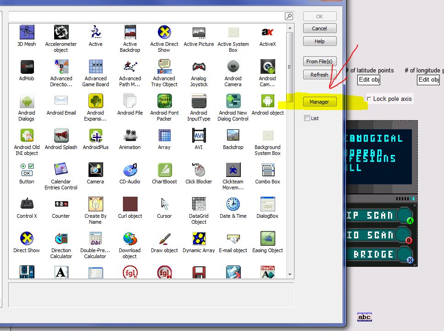This screenshot has height=331, width=444.
Task: Select the Array object icon
Action: (x=164, y=136)
